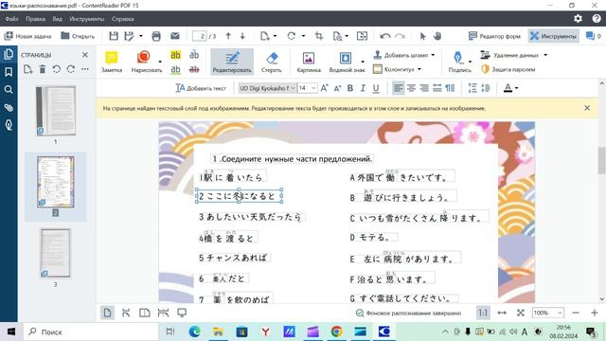Open the Вид menu
The height and width of the screenshot is (341, 606).
pos(57,19)
